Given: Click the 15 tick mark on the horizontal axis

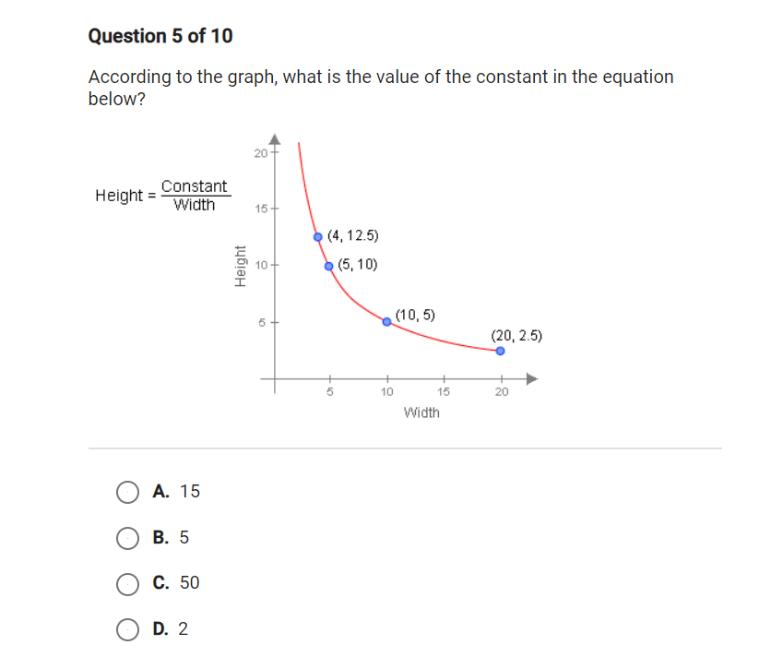Looking at the screenshot, I should point(444,379).
